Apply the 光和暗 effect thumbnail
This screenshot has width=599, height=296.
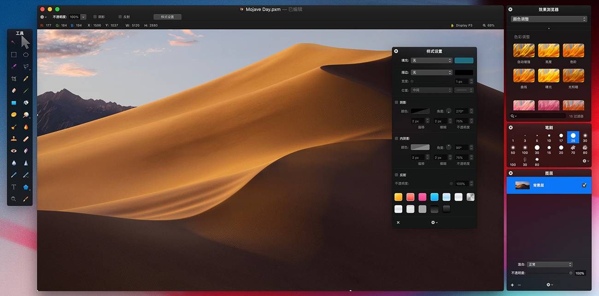573,75
